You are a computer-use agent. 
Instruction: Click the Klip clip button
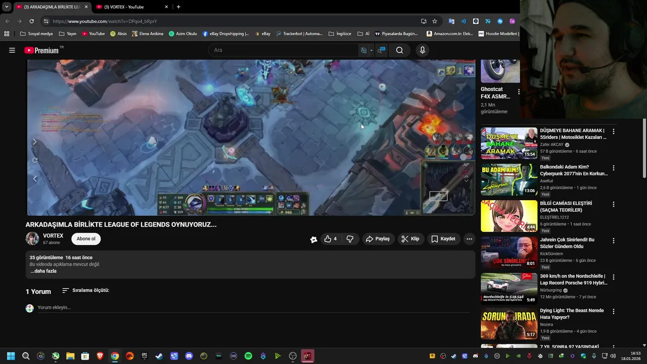tap(410, 239)
